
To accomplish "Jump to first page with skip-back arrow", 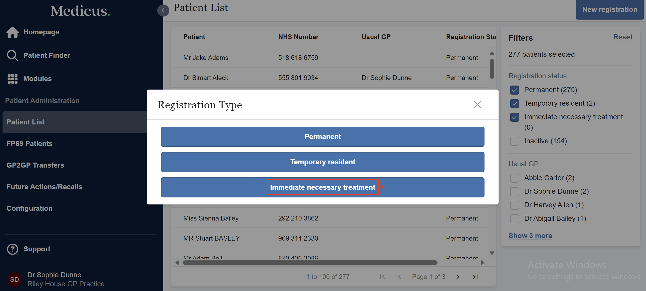I will [382, 276].
